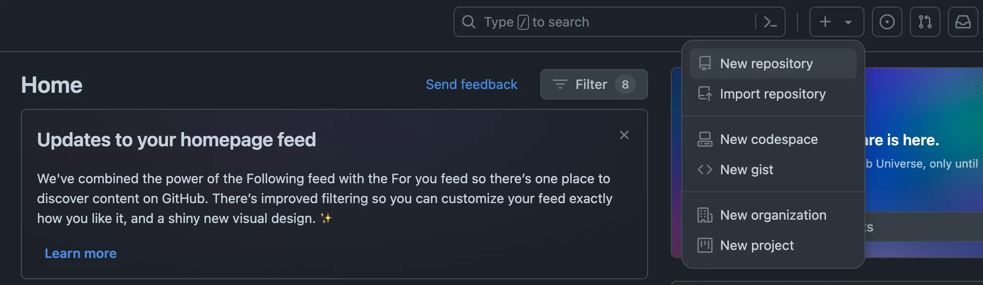Open the Learn more link
This screenshot has width=983, height=285.
pos(81,253)
